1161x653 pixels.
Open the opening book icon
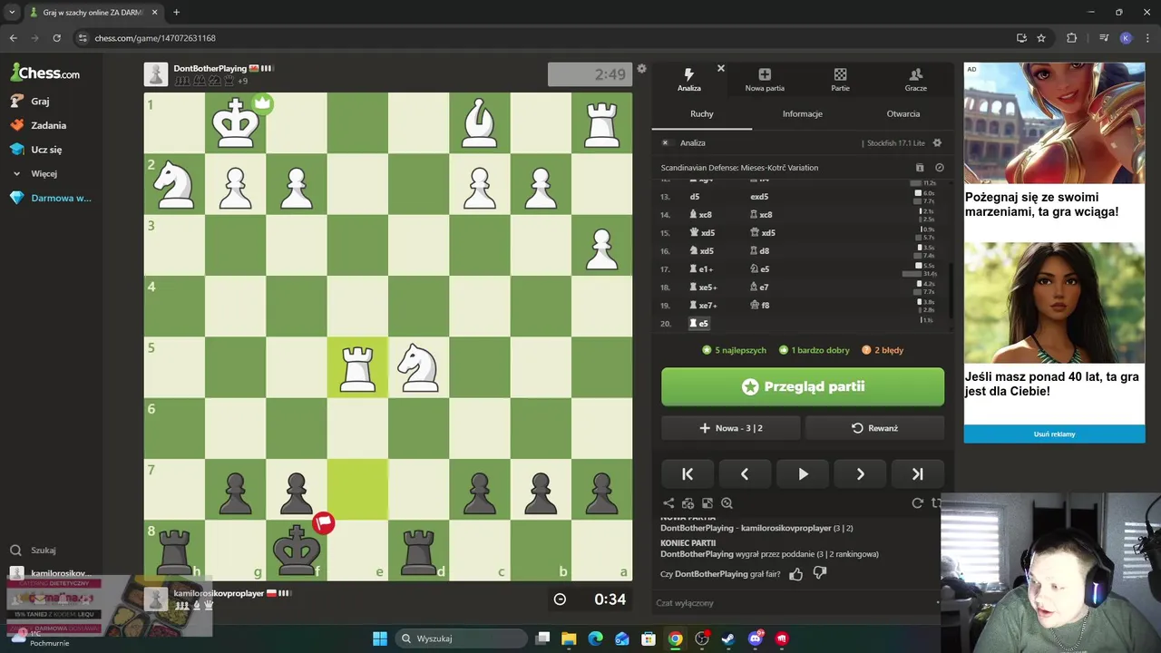920,168
